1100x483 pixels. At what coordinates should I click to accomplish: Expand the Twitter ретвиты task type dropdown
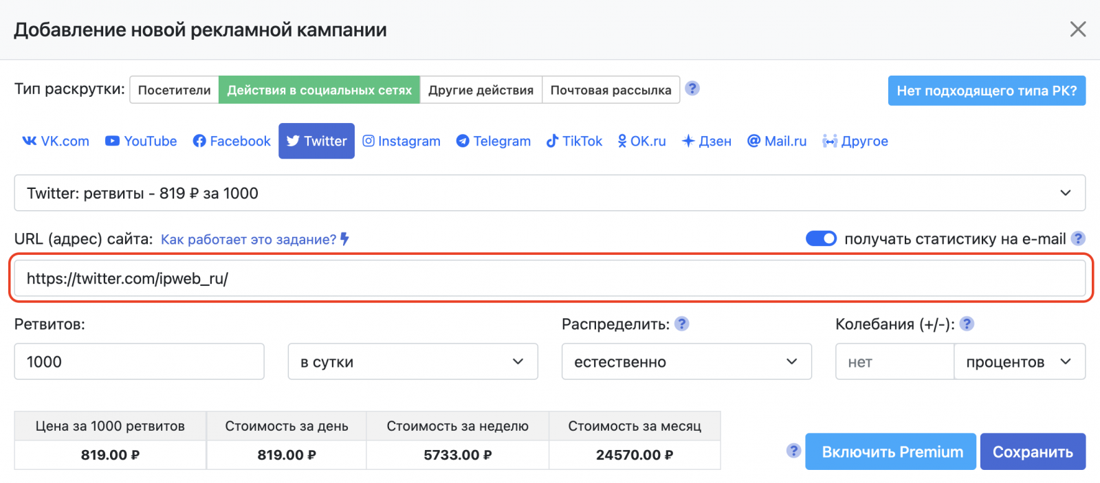coord(549,193)
